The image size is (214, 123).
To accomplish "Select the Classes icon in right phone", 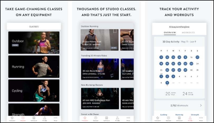I will tap(168, 118).
